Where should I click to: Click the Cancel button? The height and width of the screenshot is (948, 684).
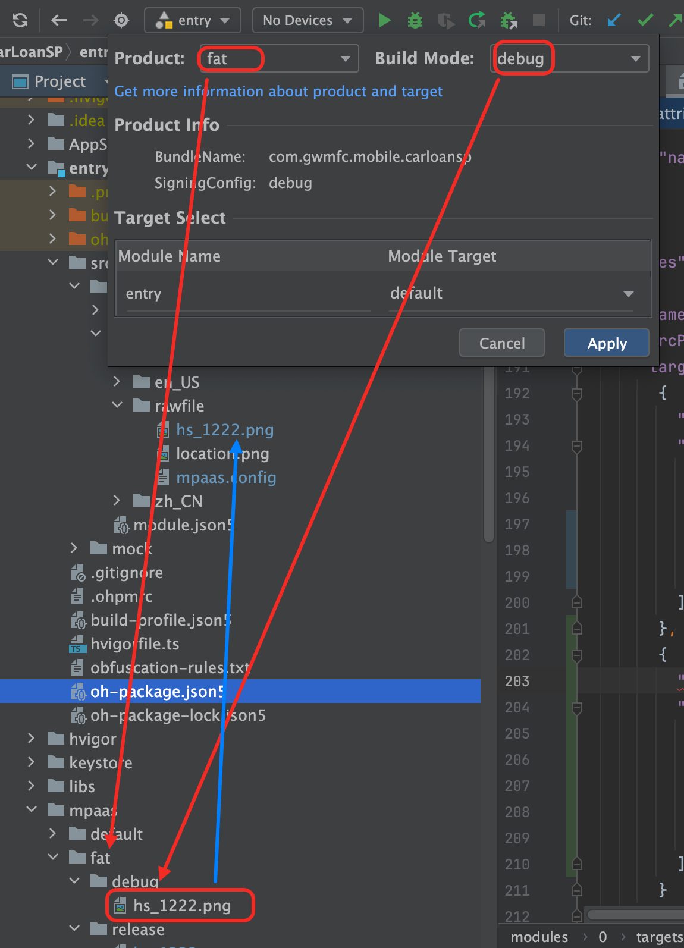pyautogui.click(x=501, y=343)
